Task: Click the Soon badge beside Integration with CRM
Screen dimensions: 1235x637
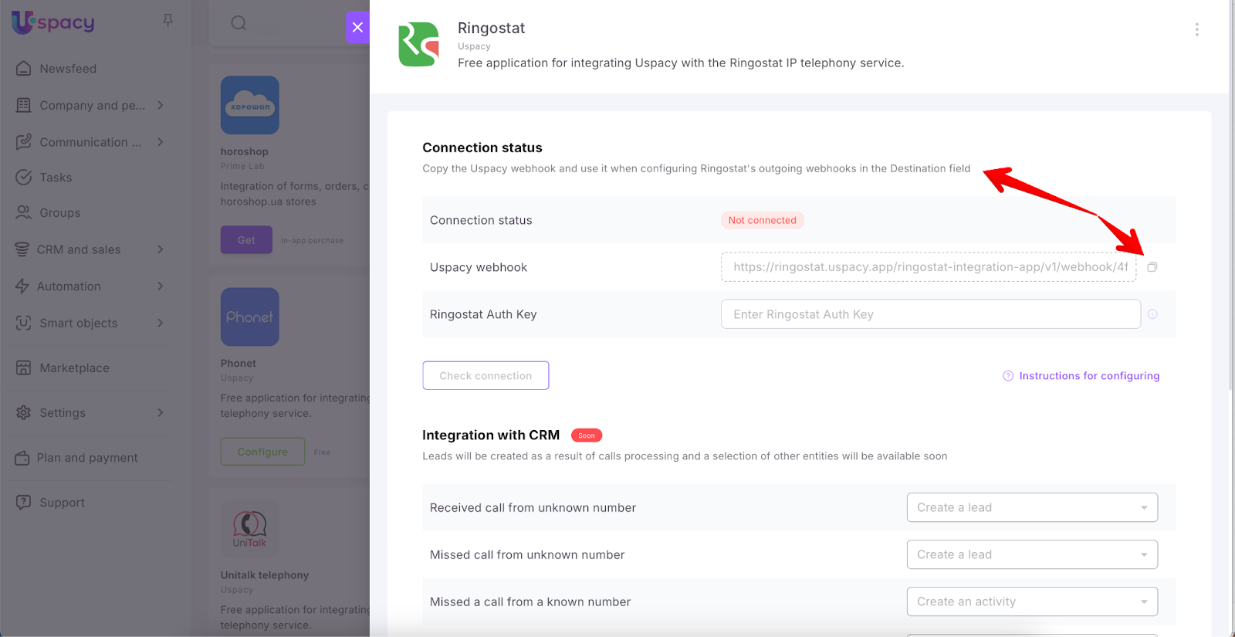Action: (x=587, y=435)
